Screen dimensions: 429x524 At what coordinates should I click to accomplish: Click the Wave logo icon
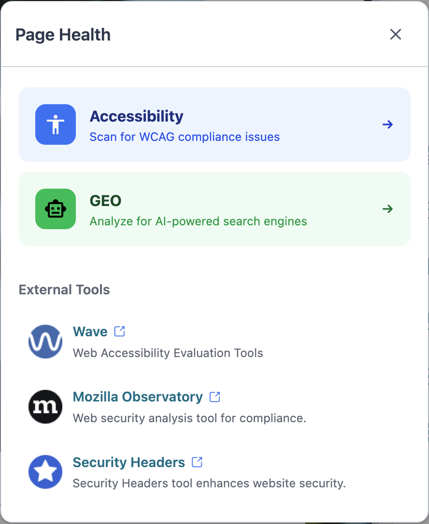[x=45, y=342]
